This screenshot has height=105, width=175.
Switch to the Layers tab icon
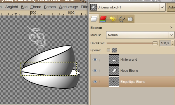coord(94,19)
